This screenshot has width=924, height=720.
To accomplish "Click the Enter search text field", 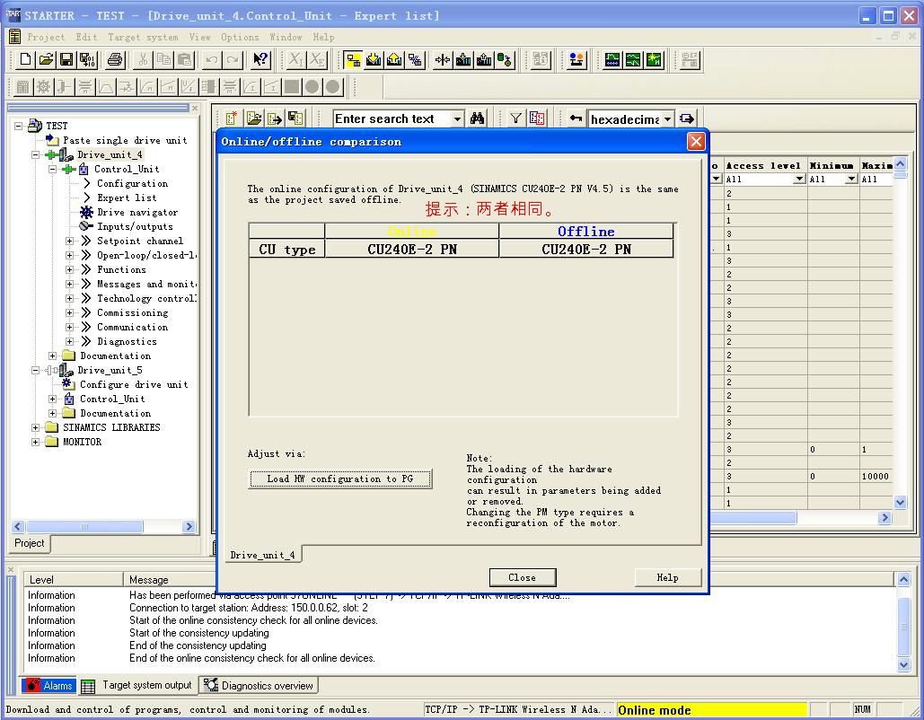I will click(x=392, y=119).
